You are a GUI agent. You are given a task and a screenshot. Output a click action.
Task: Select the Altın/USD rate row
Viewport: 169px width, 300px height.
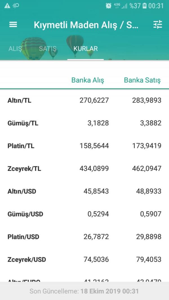84,191
